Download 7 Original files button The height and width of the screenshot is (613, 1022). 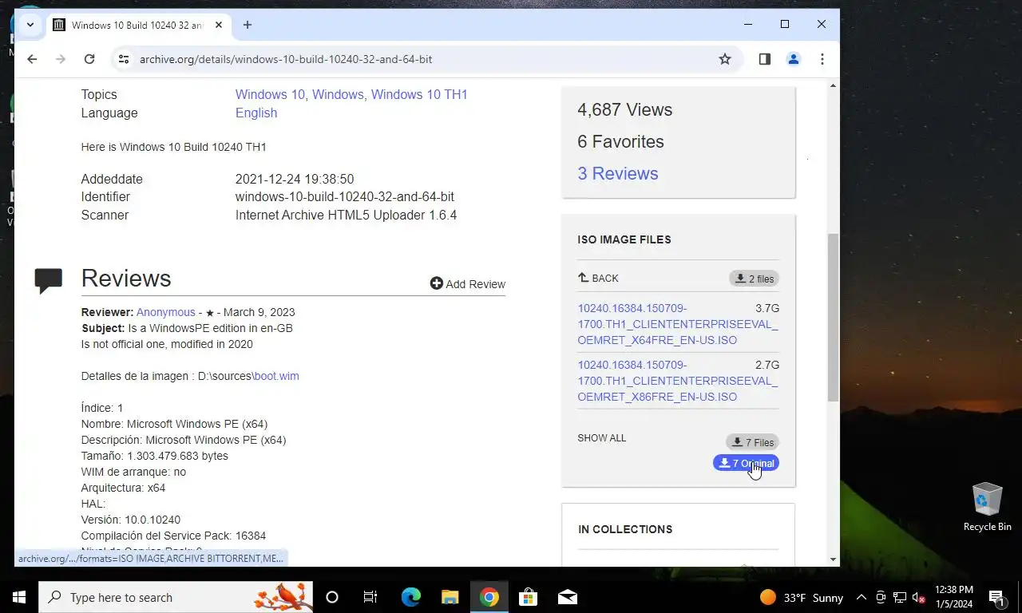click(x=746, y=463)
